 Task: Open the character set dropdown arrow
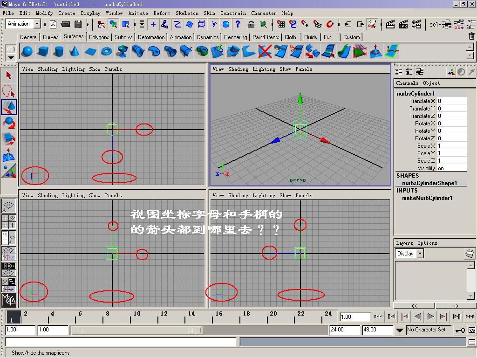(399, 330)
